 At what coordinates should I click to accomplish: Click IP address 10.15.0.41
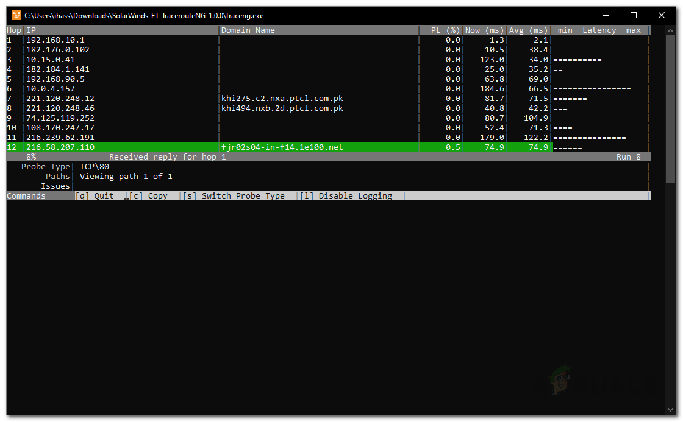click(x=51, y=60)
